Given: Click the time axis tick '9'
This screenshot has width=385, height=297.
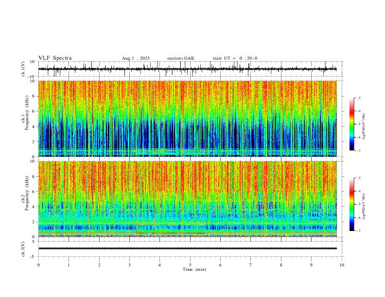Looking at the screenshot, I should click(x=312, y=265).
